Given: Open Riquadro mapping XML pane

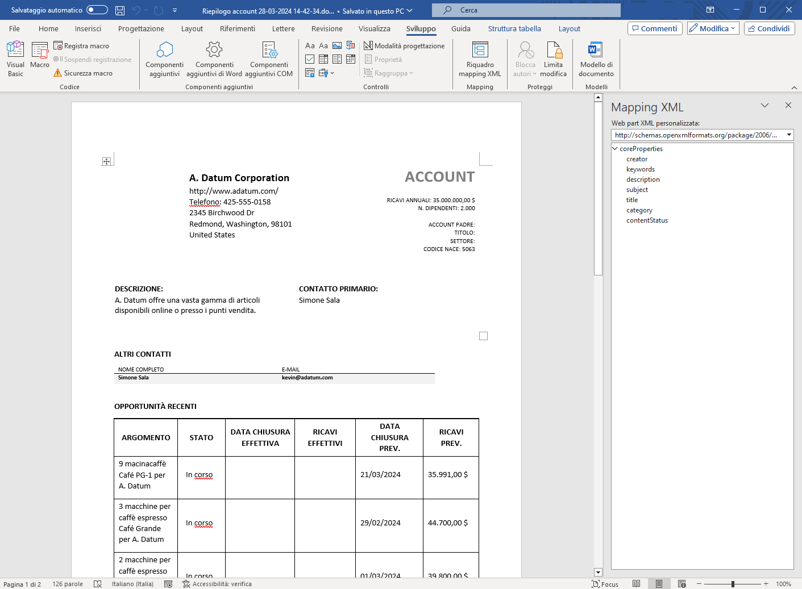Looking at the screenshot, I should pos(480,59).
